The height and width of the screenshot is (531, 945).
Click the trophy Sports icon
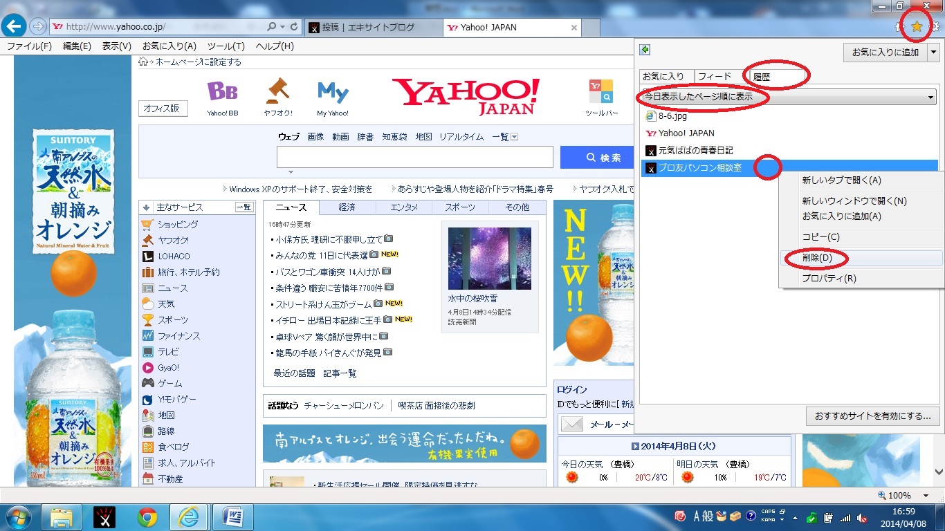pos(147,320)
